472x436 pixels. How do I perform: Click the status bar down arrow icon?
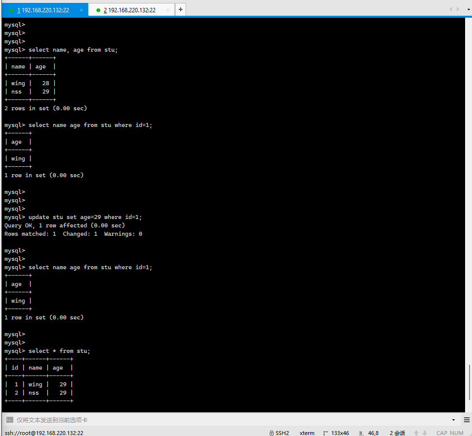click(425, 433)
